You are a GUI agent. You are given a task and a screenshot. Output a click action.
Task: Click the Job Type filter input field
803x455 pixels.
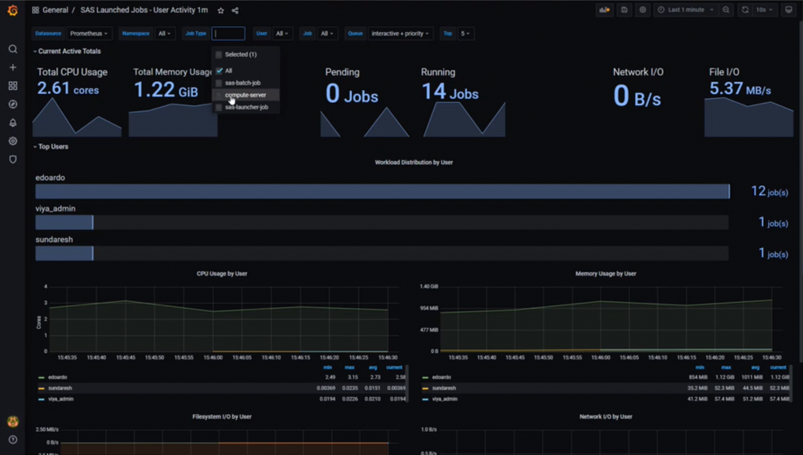[x=228, y=33]
